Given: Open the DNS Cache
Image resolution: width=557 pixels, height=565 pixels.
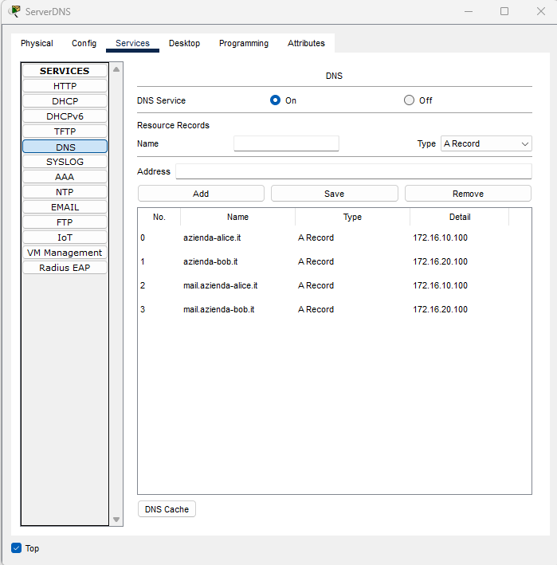Looking at the screenshot, I should (167, 509).
